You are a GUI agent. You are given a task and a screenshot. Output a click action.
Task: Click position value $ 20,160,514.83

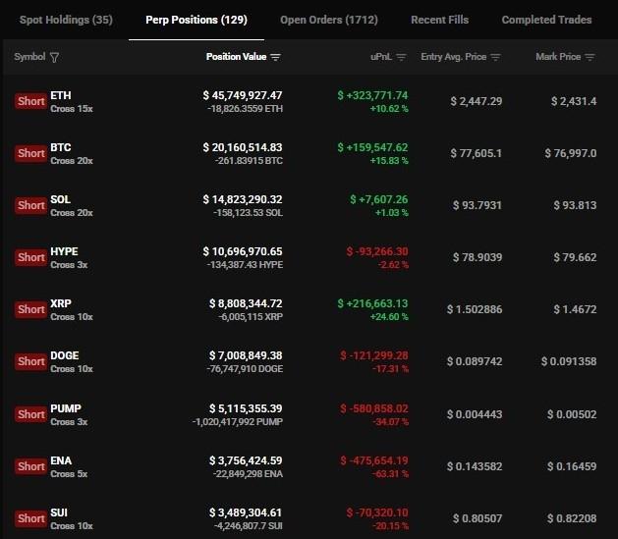(243, 147)
